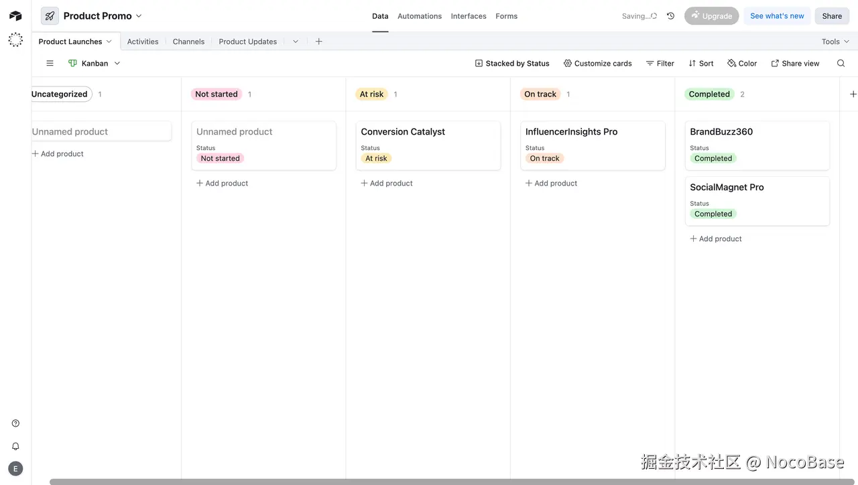The image size is (858, 485).
Task: Open the hamburger menu beside Kanban
Action: point(50,63)
